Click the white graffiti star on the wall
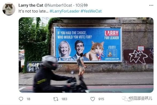The width and height of the screenshot is (157, 105). (x=138, y=57)
